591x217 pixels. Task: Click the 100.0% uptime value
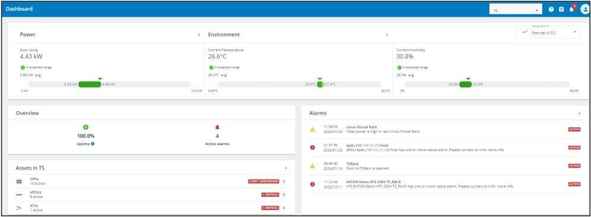click(86, 136)
